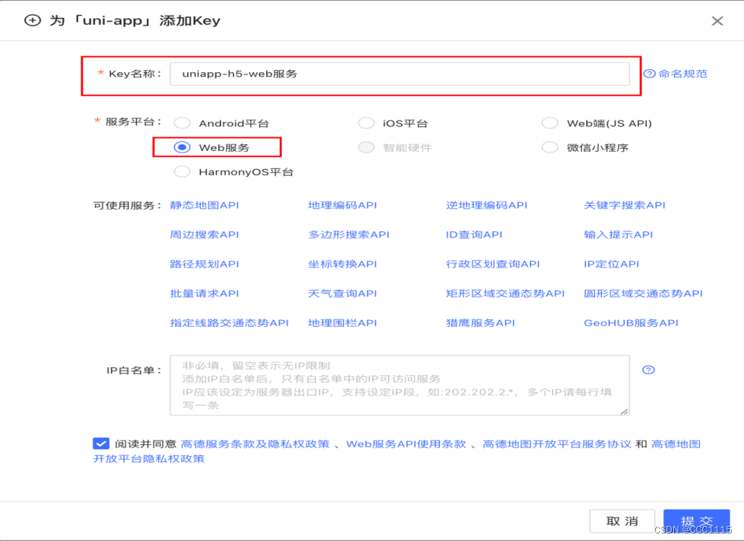Open the 指定线路交通态势API link
Screen dimensions: 744x541
229,322
